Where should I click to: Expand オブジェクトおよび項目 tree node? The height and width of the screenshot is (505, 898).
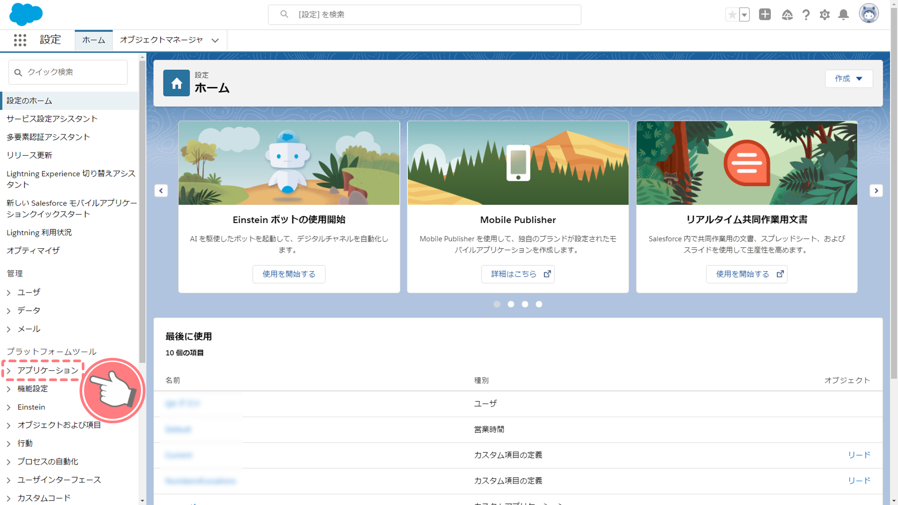(x=9, y=426)
